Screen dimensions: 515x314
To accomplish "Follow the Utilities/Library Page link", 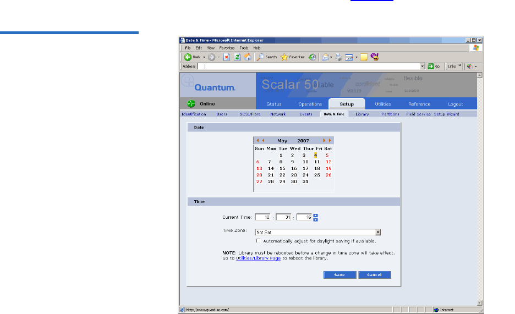I will click(258, 258).
